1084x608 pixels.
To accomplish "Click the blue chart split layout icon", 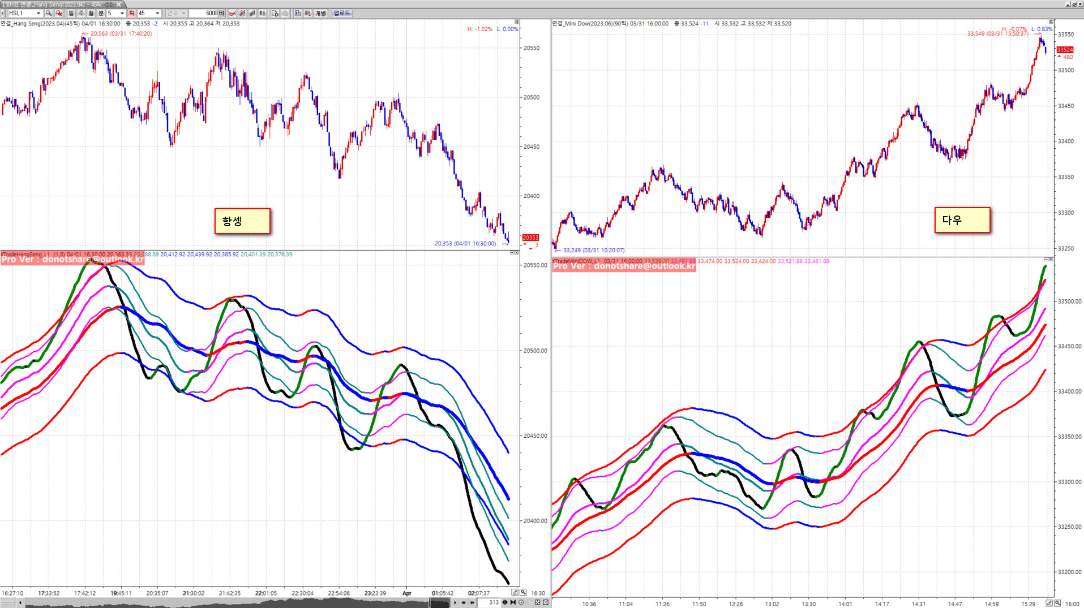I will (298, 13).
